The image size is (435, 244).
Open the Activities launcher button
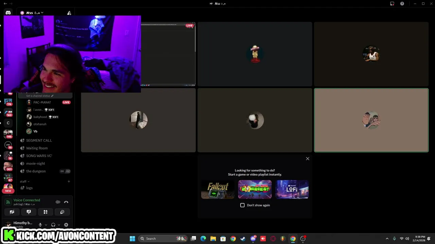point(46,212)
